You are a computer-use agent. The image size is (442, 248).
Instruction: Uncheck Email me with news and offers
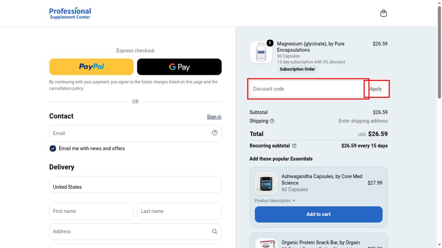coord(52,148)
